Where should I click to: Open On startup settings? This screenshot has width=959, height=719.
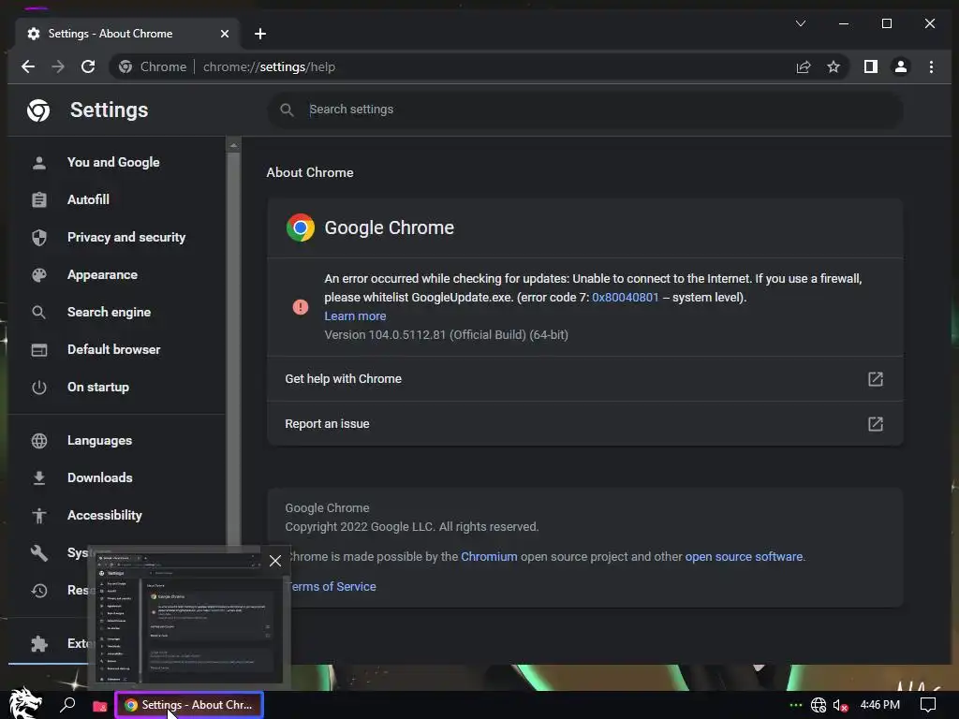click(97, 387)
